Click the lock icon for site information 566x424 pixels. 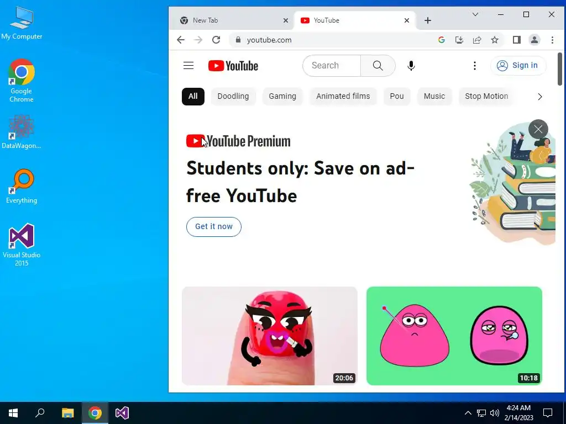[238, 40]
